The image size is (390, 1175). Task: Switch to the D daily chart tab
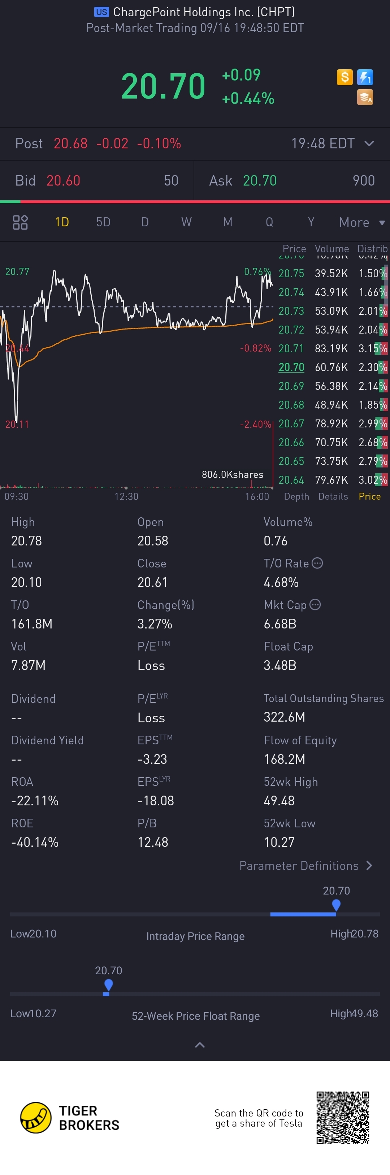[145, 222]
